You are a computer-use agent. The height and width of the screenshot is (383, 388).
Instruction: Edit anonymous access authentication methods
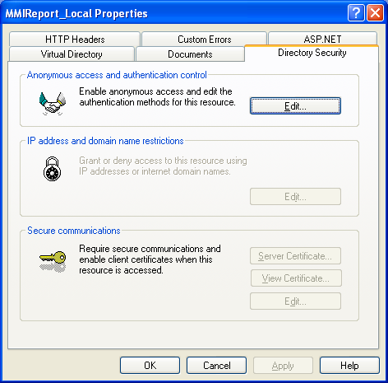pos(295,105)
